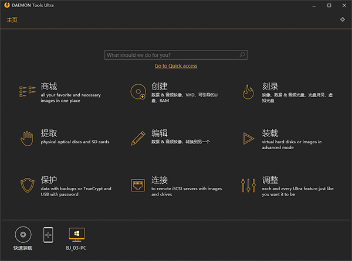
Task: Open the 装载 heading
Action: 270,133
